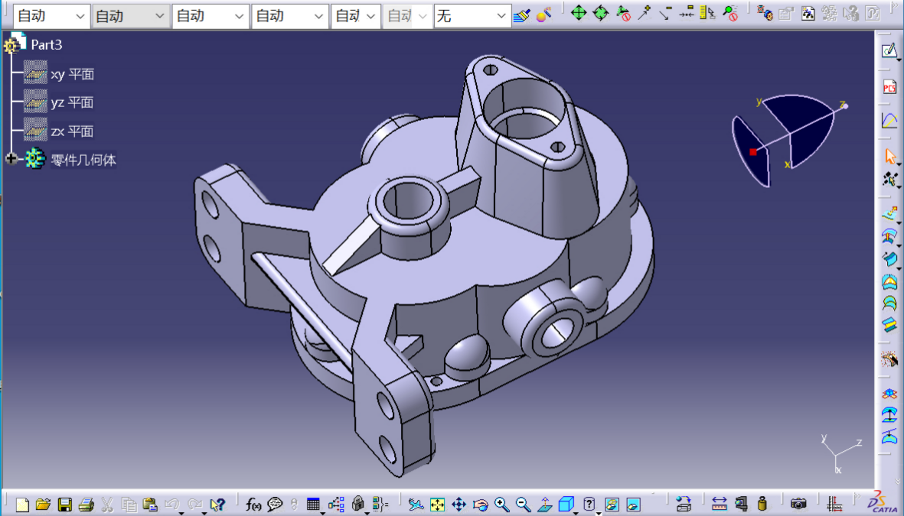The width and height of the screenshot is (904, 516).
Task: Expand the 零件几何体 tree node
Action: pyautogui.click(x=11, y=159)
